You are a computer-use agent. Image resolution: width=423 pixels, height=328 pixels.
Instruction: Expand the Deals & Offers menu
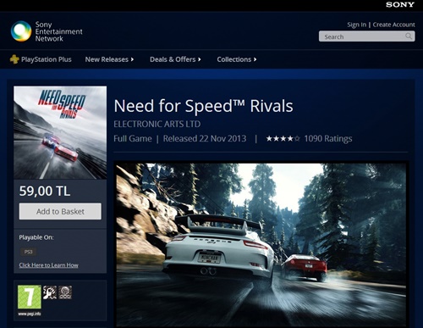tap(175, 59)
